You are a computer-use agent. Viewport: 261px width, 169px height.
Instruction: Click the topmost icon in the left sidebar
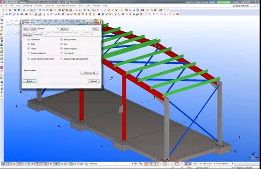2,20
